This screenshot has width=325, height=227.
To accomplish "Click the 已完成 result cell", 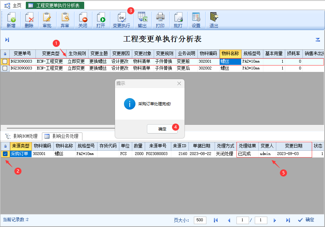I will tap(248, 154).
